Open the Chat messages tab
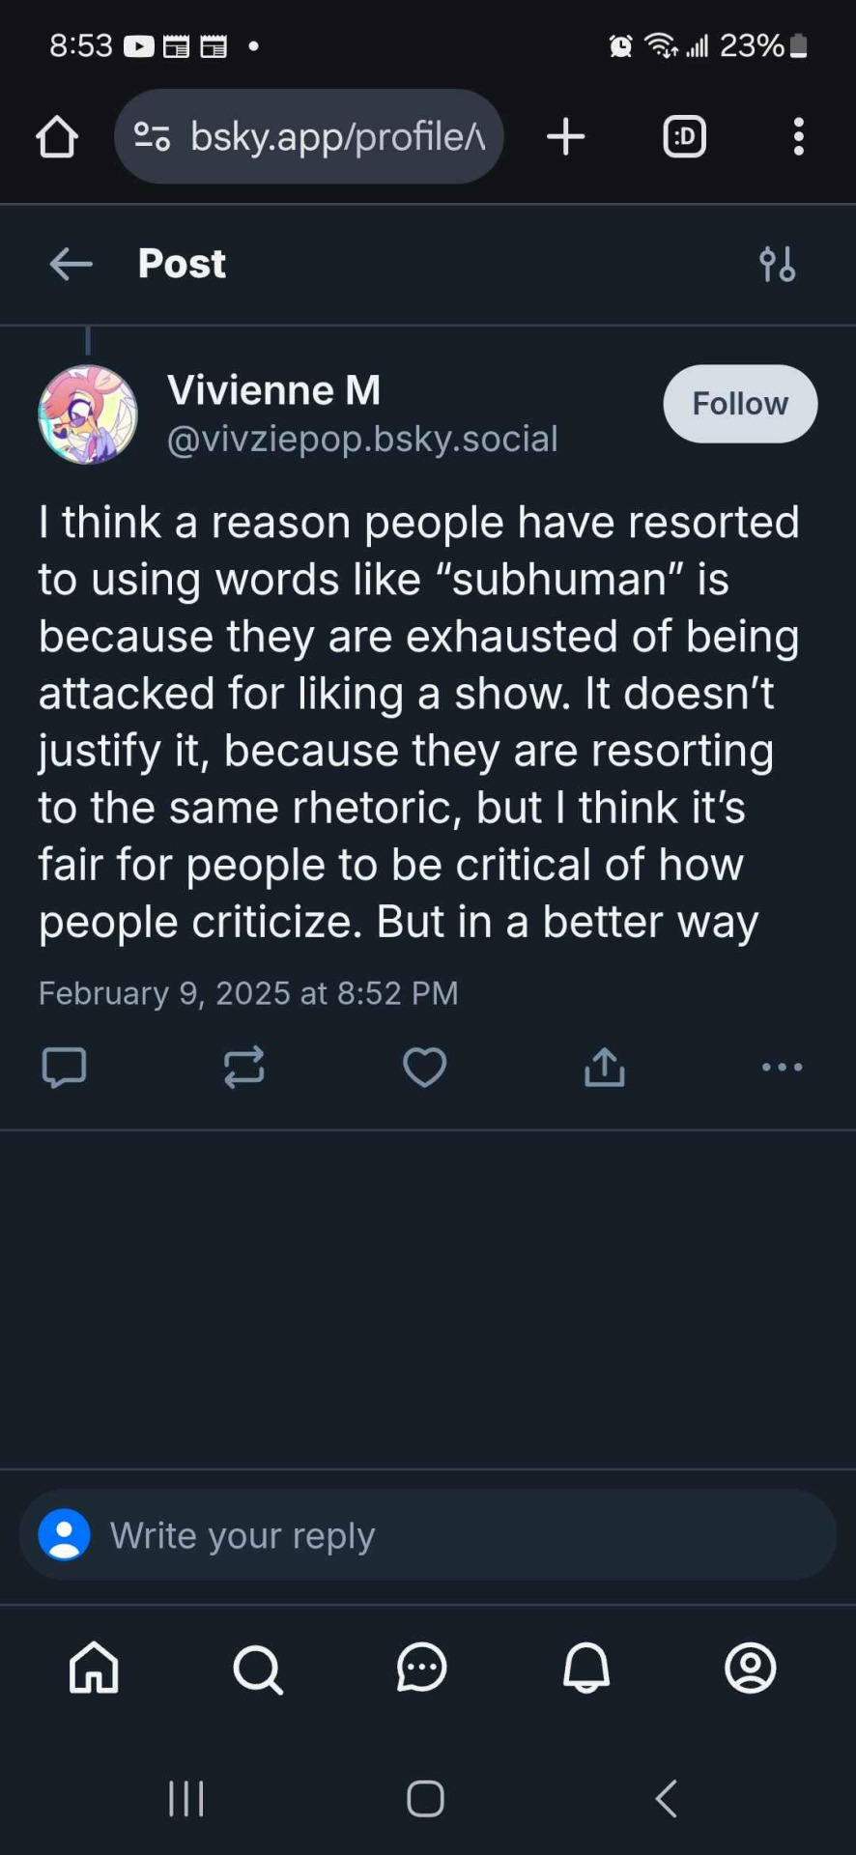856x1855 pixels. pos(422,1668)
